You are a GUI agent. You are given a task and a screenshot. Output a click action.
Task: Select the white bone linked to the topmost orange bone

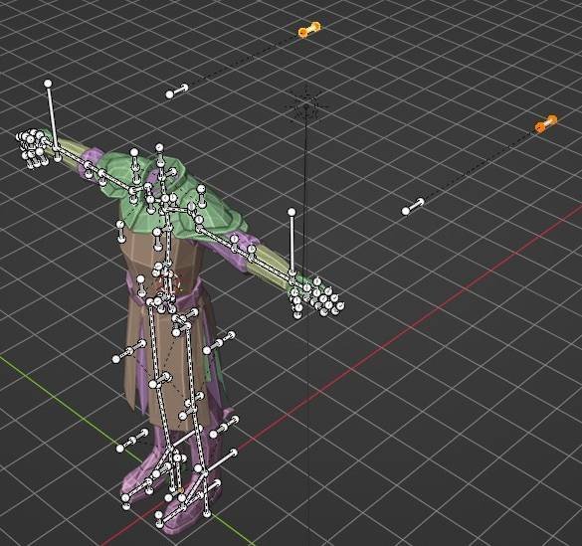tap(177, 91)
